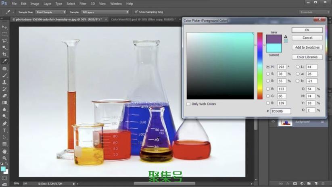Select the Zoom tool
This screenshot has height=187, width=332.
5,158
